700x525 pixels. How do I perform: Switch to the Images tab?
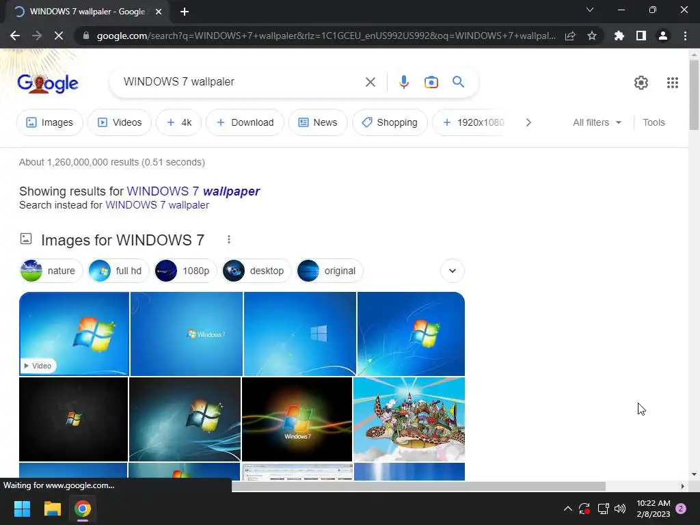[x=49, y=122]
